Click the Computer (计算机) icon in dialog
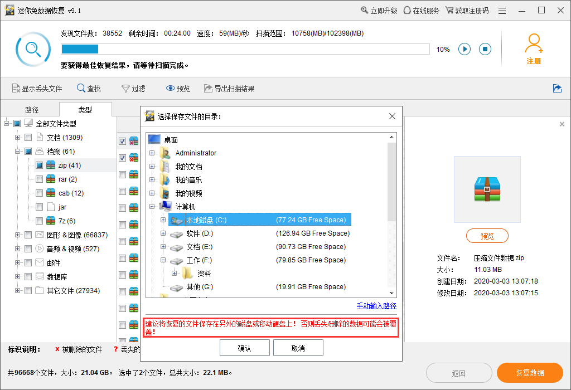571x390 pixels. (166, 206)
